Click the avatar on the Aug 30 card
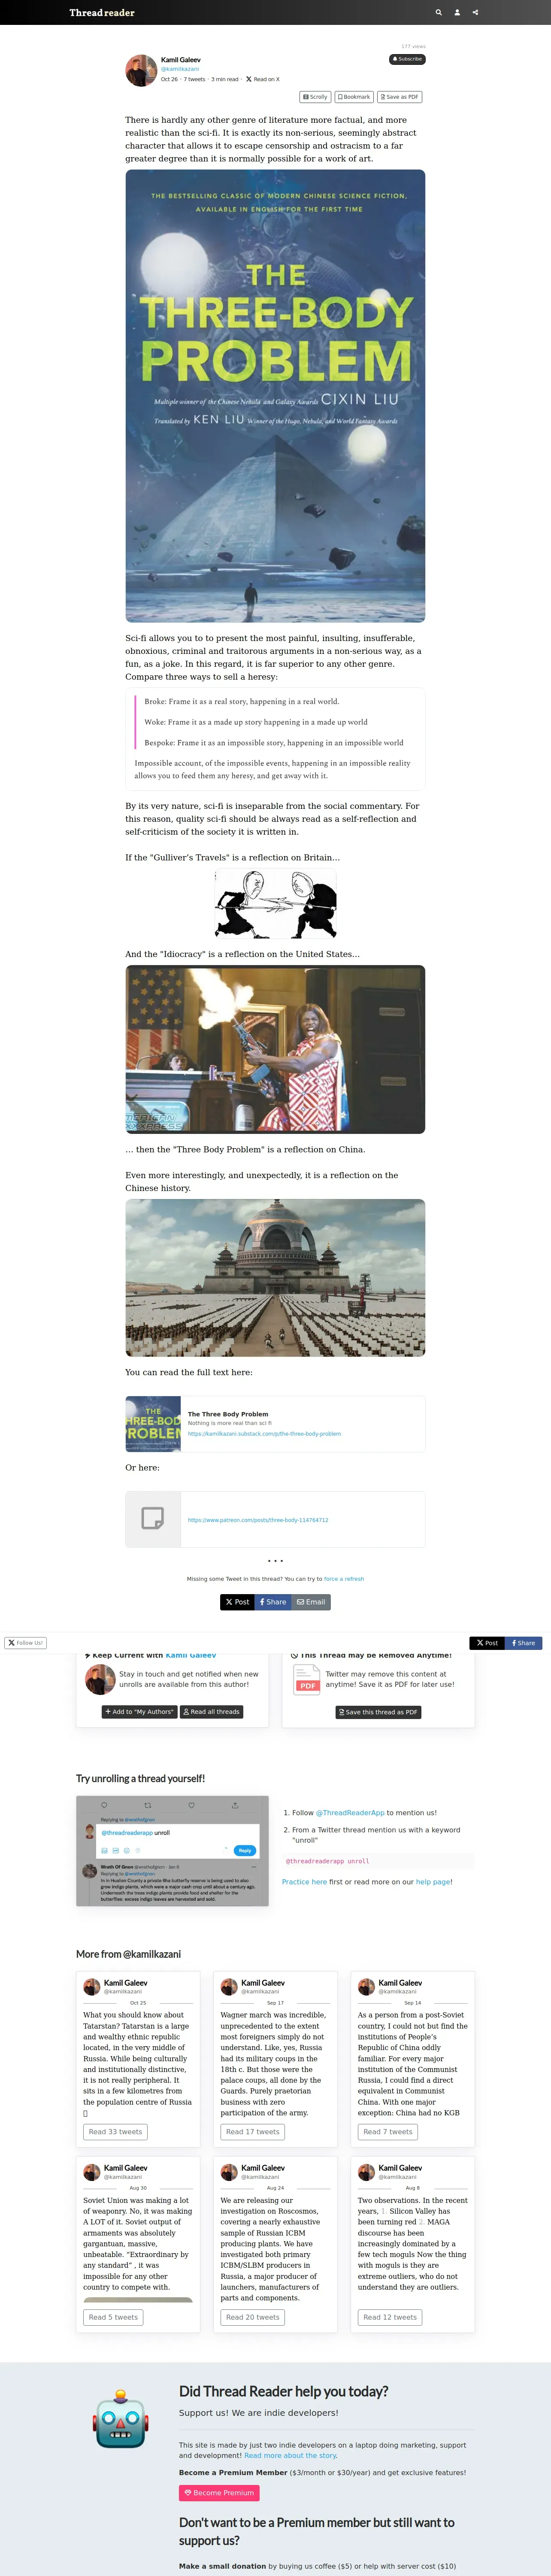551x2576 pixels. 91,2172
